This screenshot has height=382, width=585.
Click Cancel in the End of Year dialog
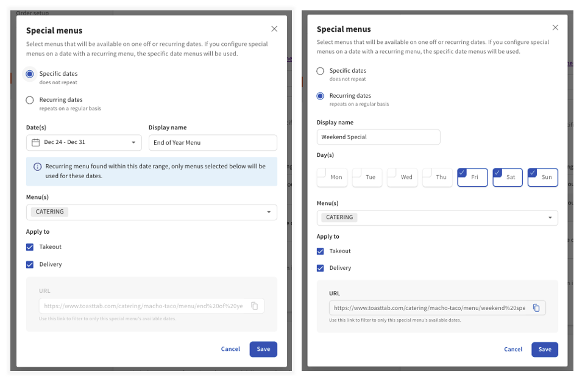230,349
